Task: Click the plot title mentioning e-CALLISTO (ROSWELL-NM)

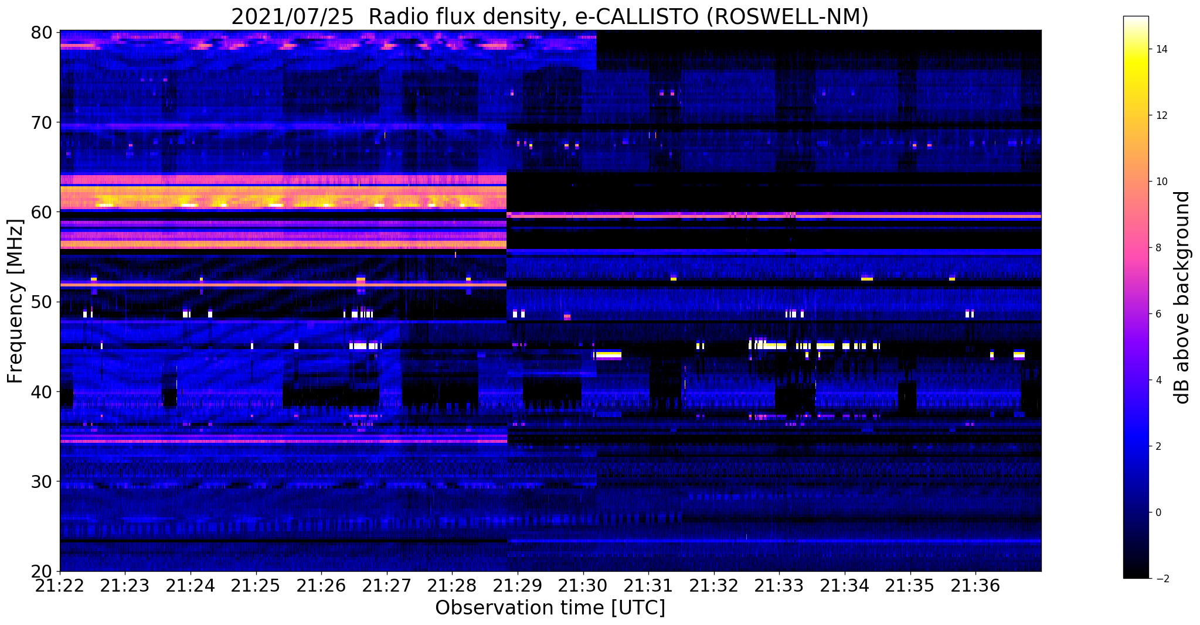Action: tap(549, 16)
